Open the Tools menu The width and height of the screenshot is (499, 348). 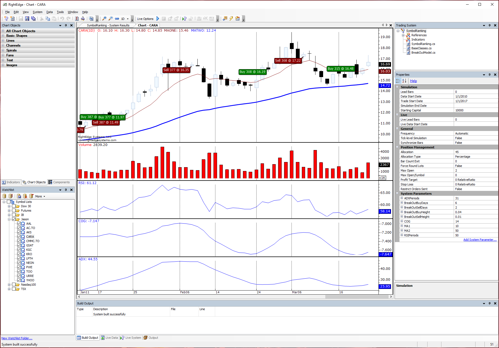click(60, 12)
